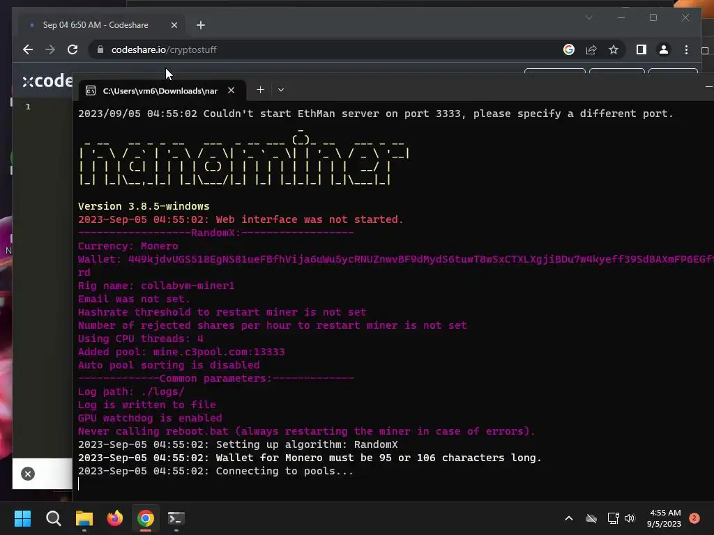Click 'Setting up algorithm: RandomX' line
Viewport: 714px width, 535px height.
tap(238, 444)
